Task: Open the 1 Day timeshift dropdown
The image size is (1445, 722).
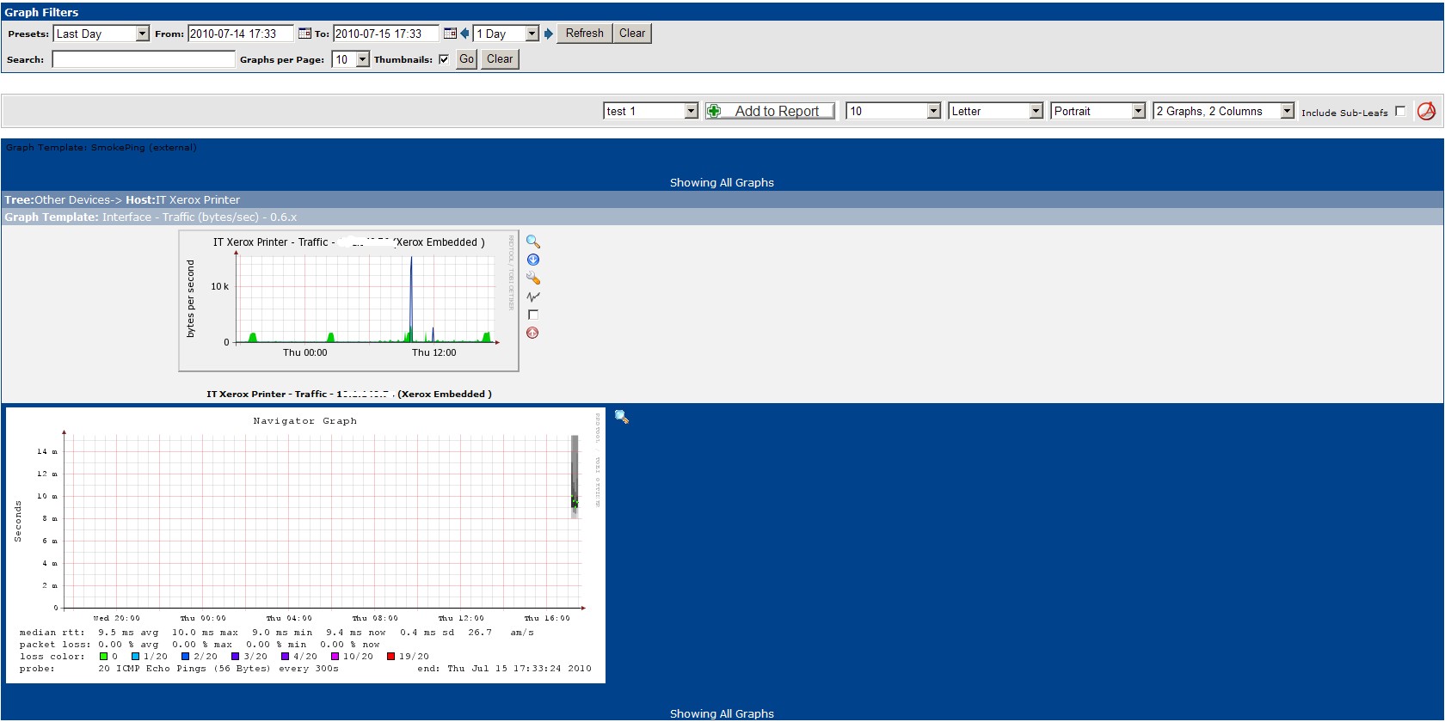Action: pos(506,34)
